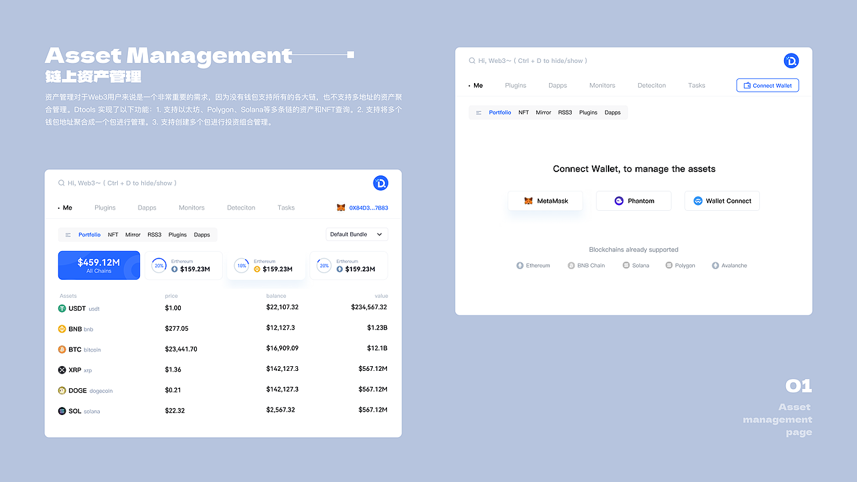Select Dapps sub-tab in right panel
This screenshot has width=857, height=482.
pyautogui.click(x=613, y=112)
